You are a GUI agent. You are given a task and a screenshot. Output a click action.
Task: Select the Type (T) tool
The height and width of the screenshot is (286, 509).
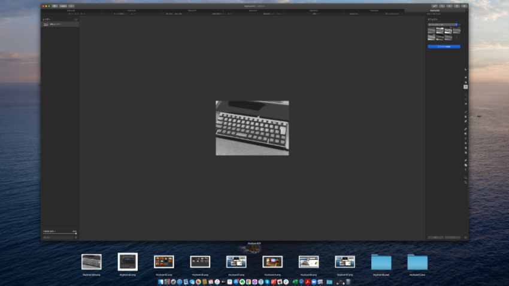click(x=465, y=170)
